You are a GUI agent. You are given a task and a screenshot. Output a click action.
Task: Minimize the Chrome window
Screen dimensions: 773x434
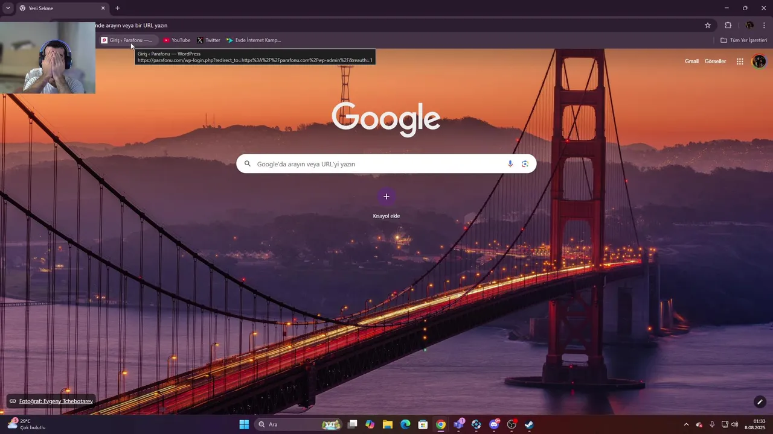pyautogui.click(x=726, y=8)
